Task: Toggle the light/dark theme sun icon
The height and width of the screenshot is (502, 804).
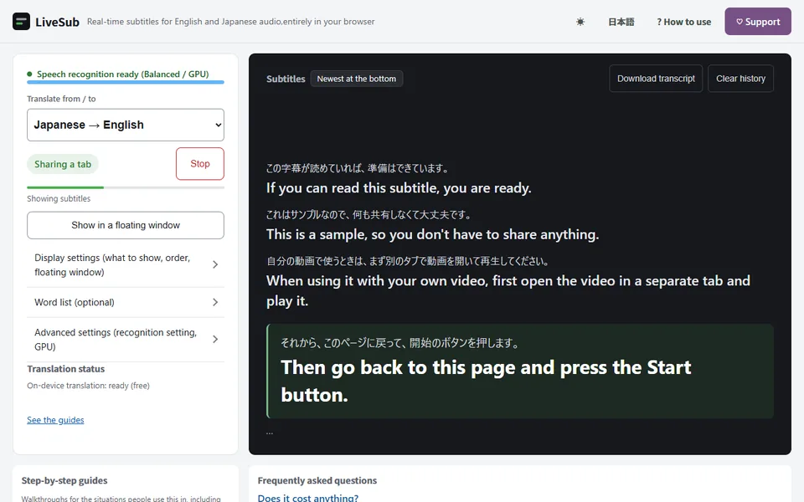Action: click(x=580, y=22)
